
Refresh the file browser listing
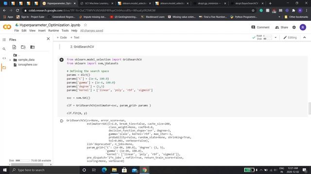(x=23, y=47)
